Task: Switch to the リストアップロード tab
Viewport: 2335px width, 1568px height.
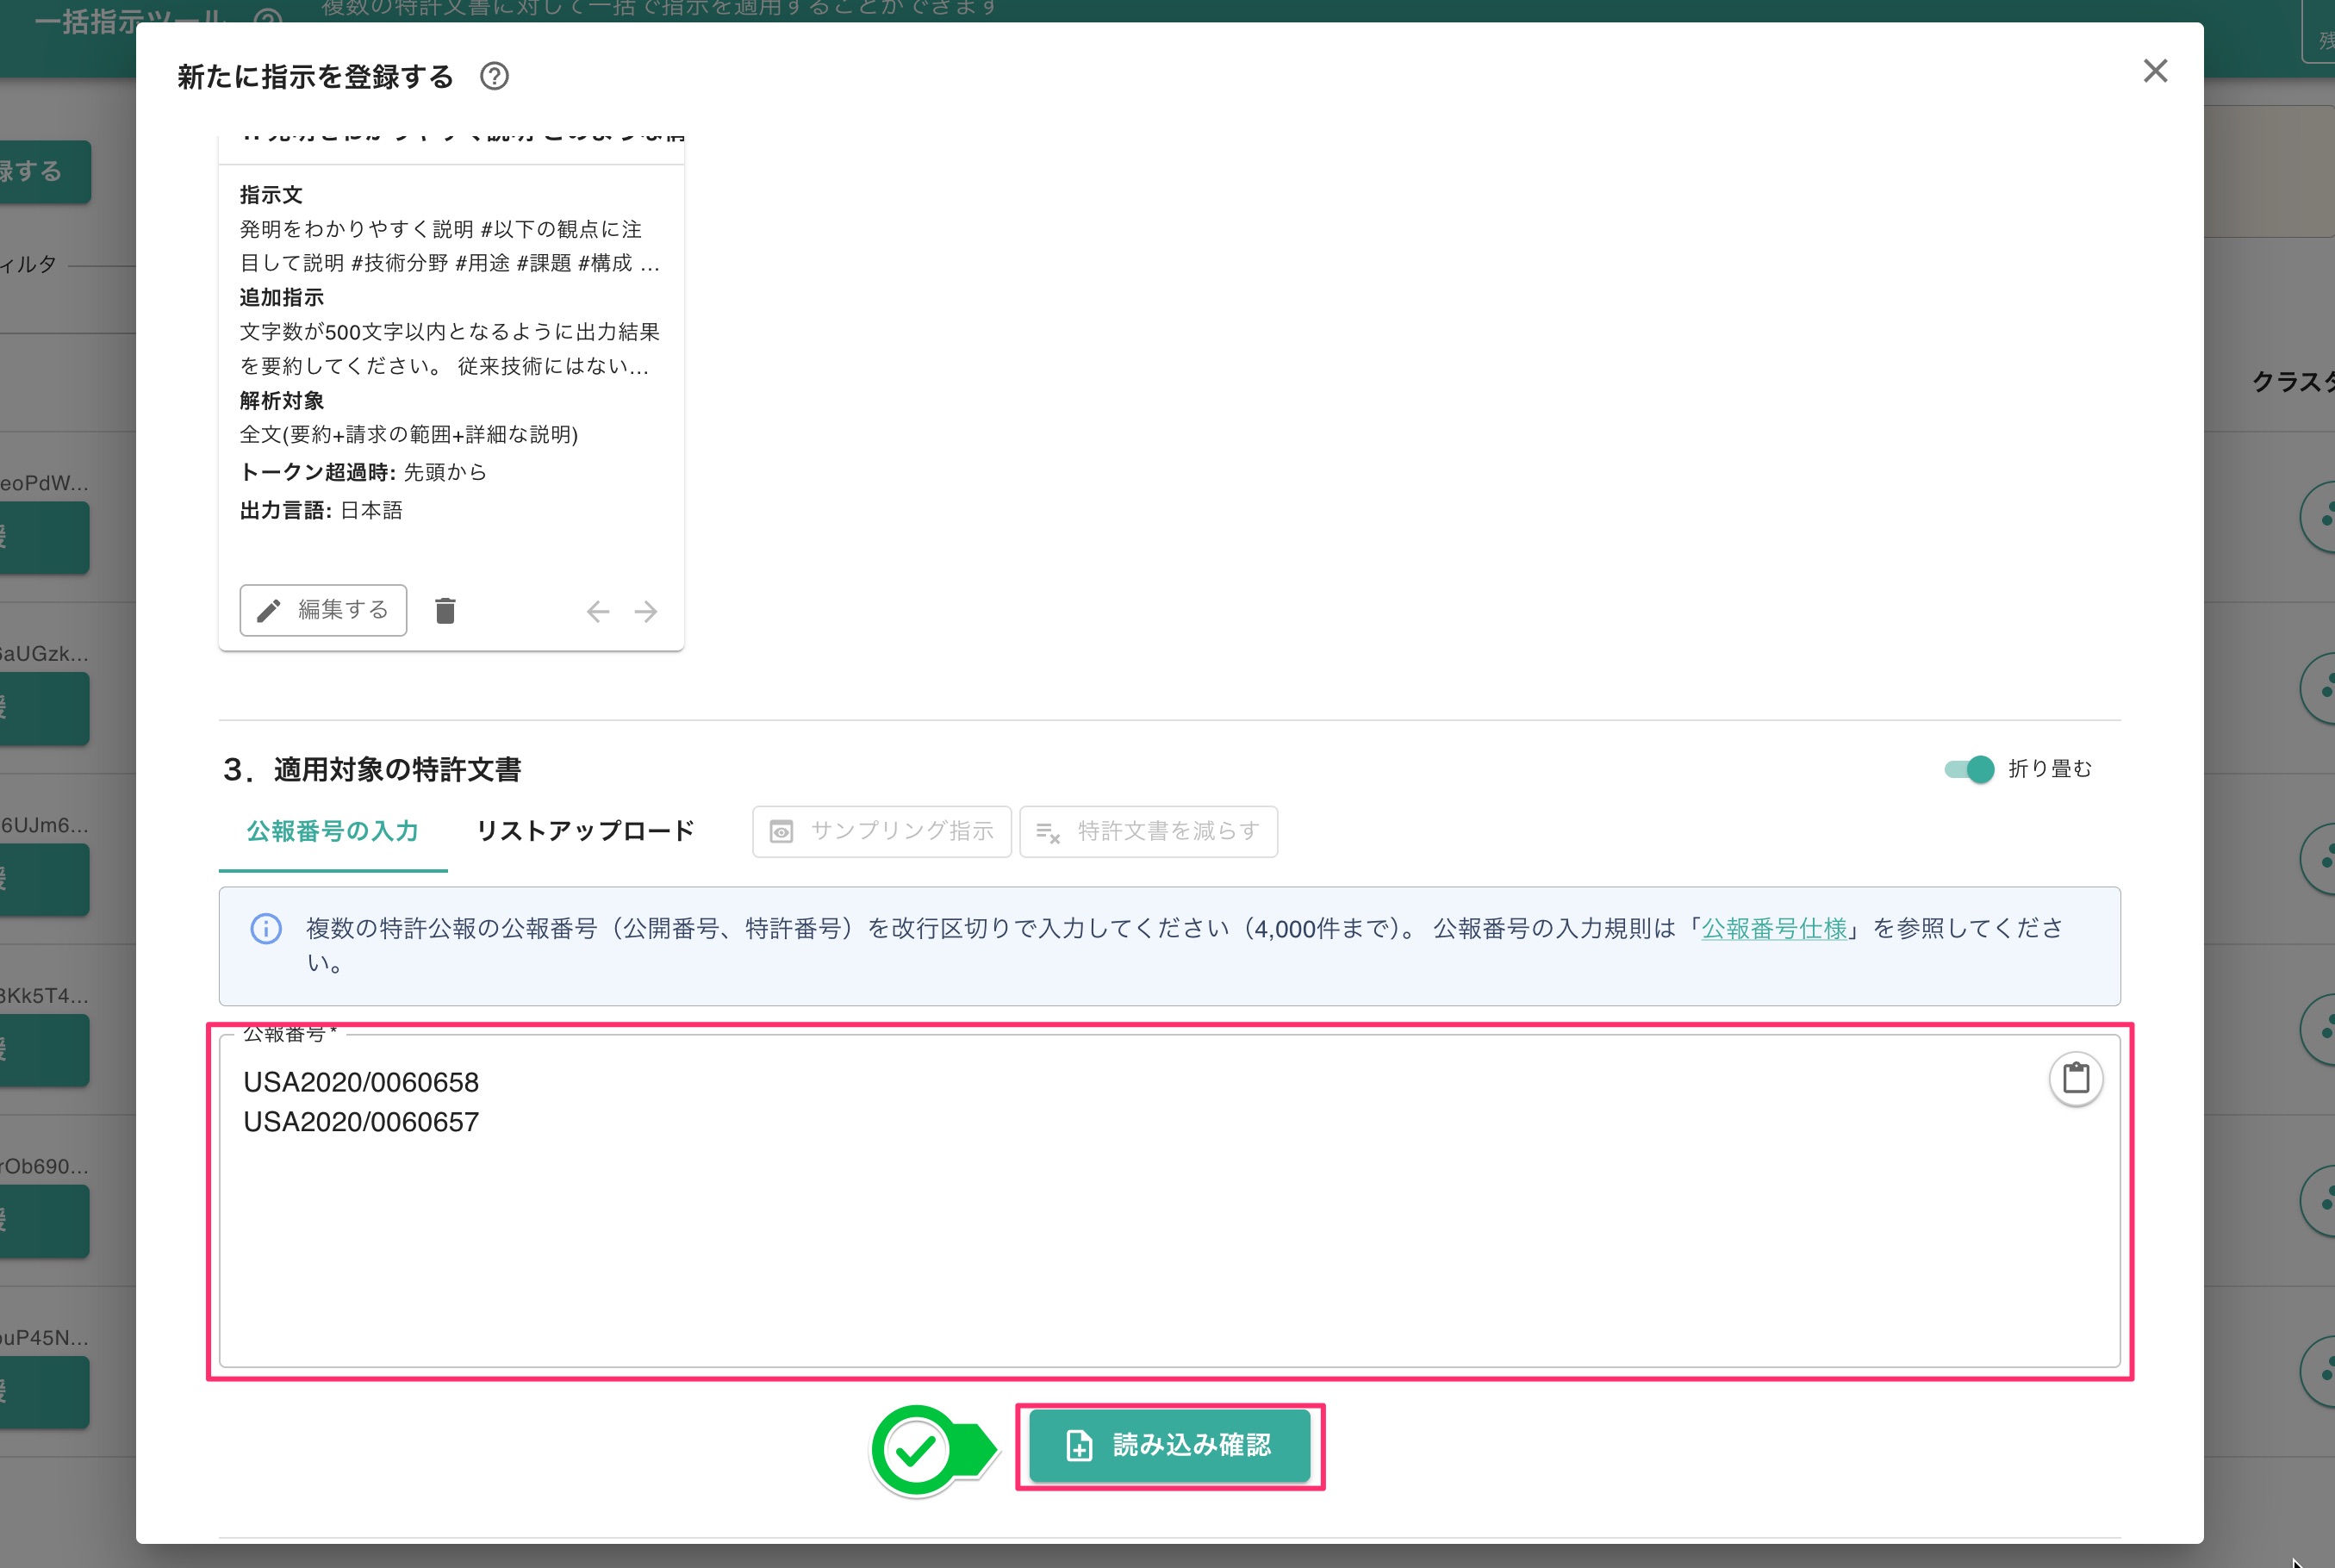Action: click(x=584, y=830)
